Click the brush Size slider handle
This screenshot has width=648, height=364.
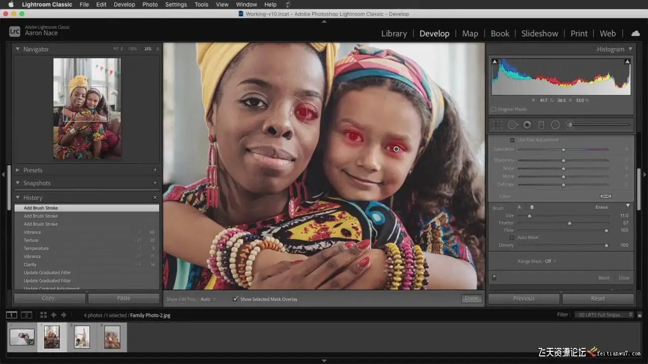[530, 216]
